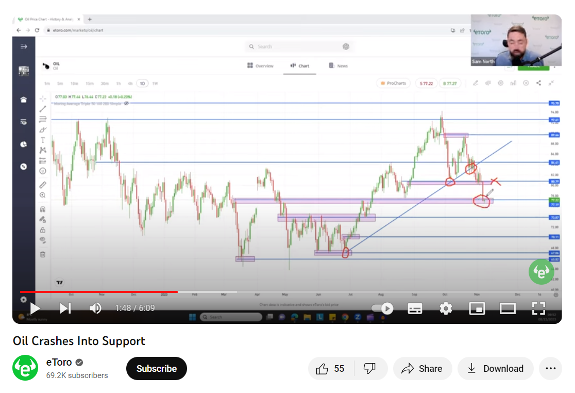The height and width of the screenshot is (393, 575).
Task: Toggle magnet mode in drawing toolbar
Action: click(x=43, y=209)
